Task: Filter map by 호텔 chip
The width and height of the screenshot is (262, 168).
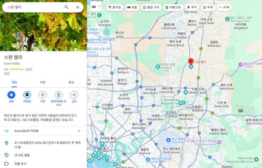Action: [x=132, y=7]
